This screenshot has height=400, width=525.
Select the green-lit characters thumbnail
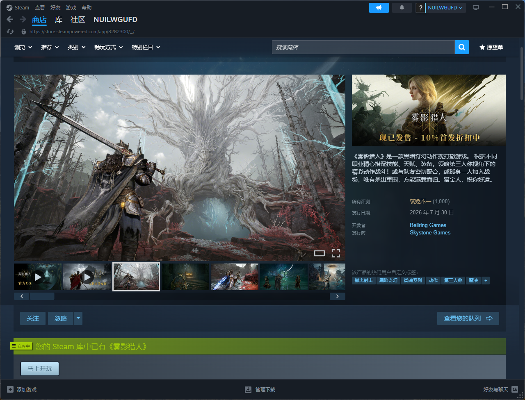click(284, 277)
